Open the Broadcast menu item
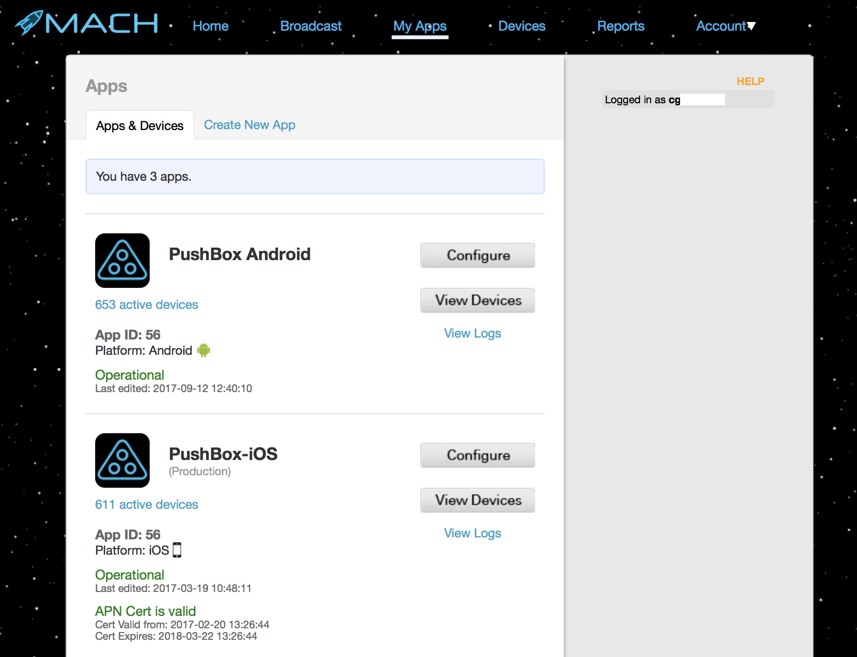 tap(311, 26)
